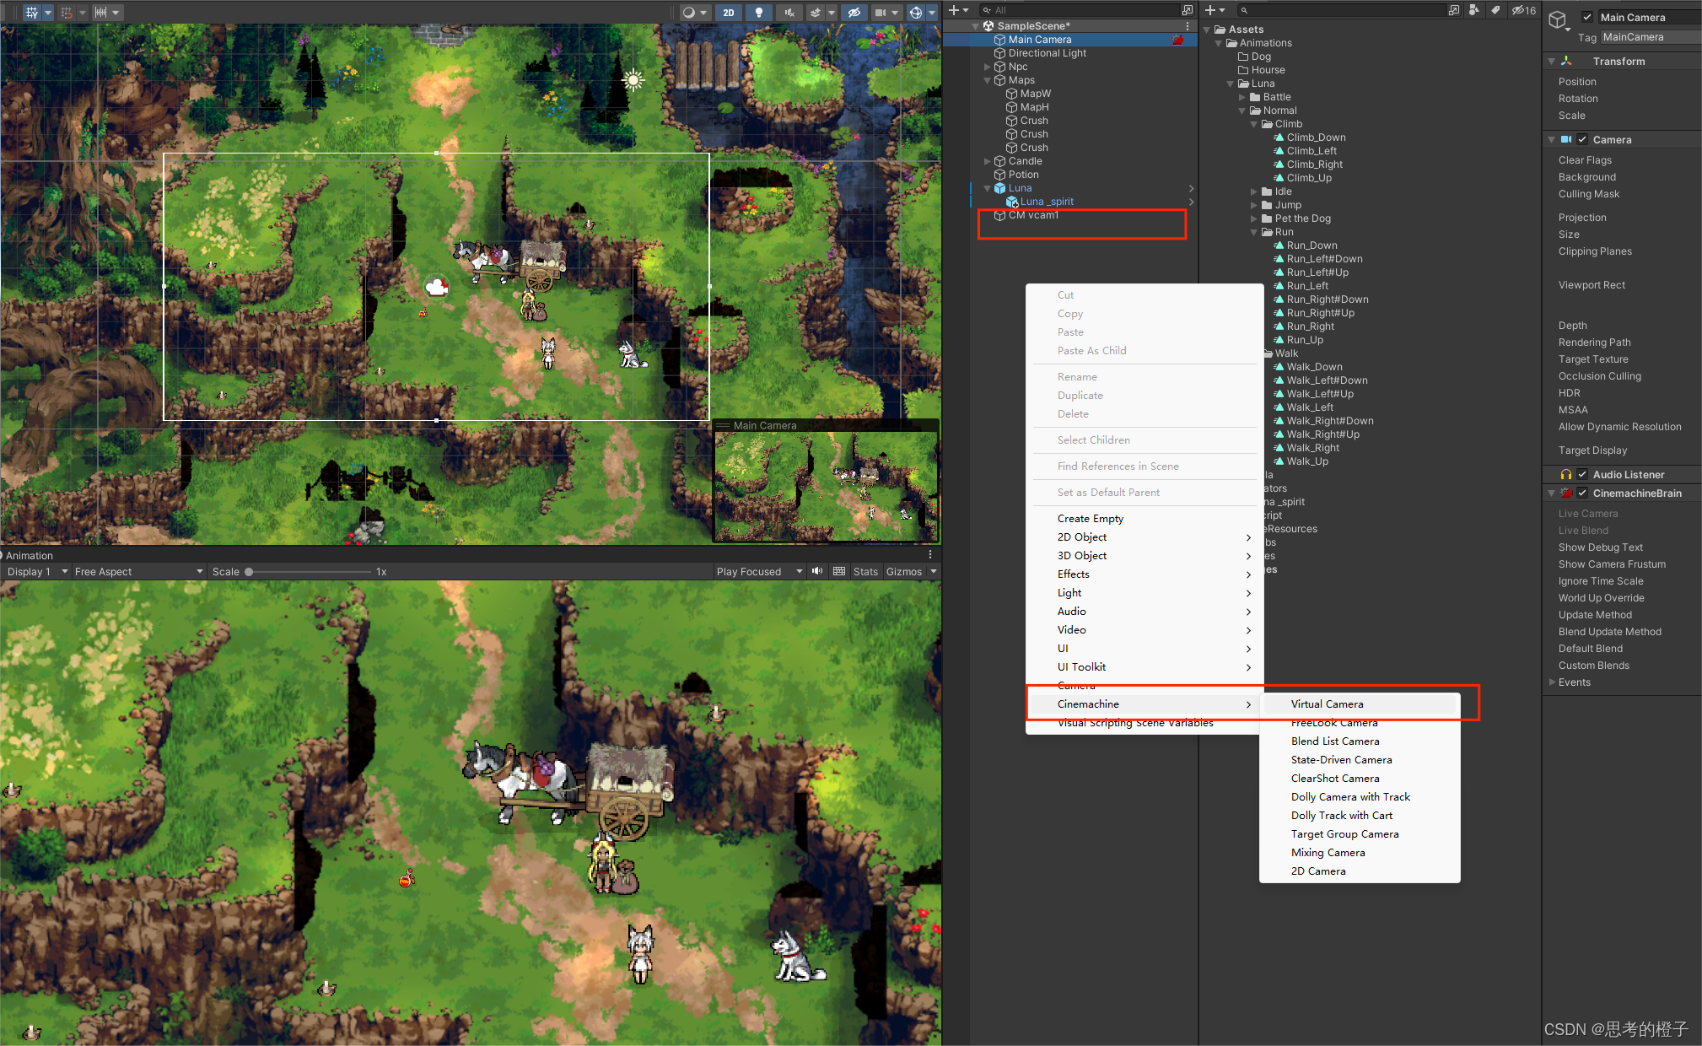
Task: Disable the CinemachineBrain component checkbox
Action: (1582, 493)
